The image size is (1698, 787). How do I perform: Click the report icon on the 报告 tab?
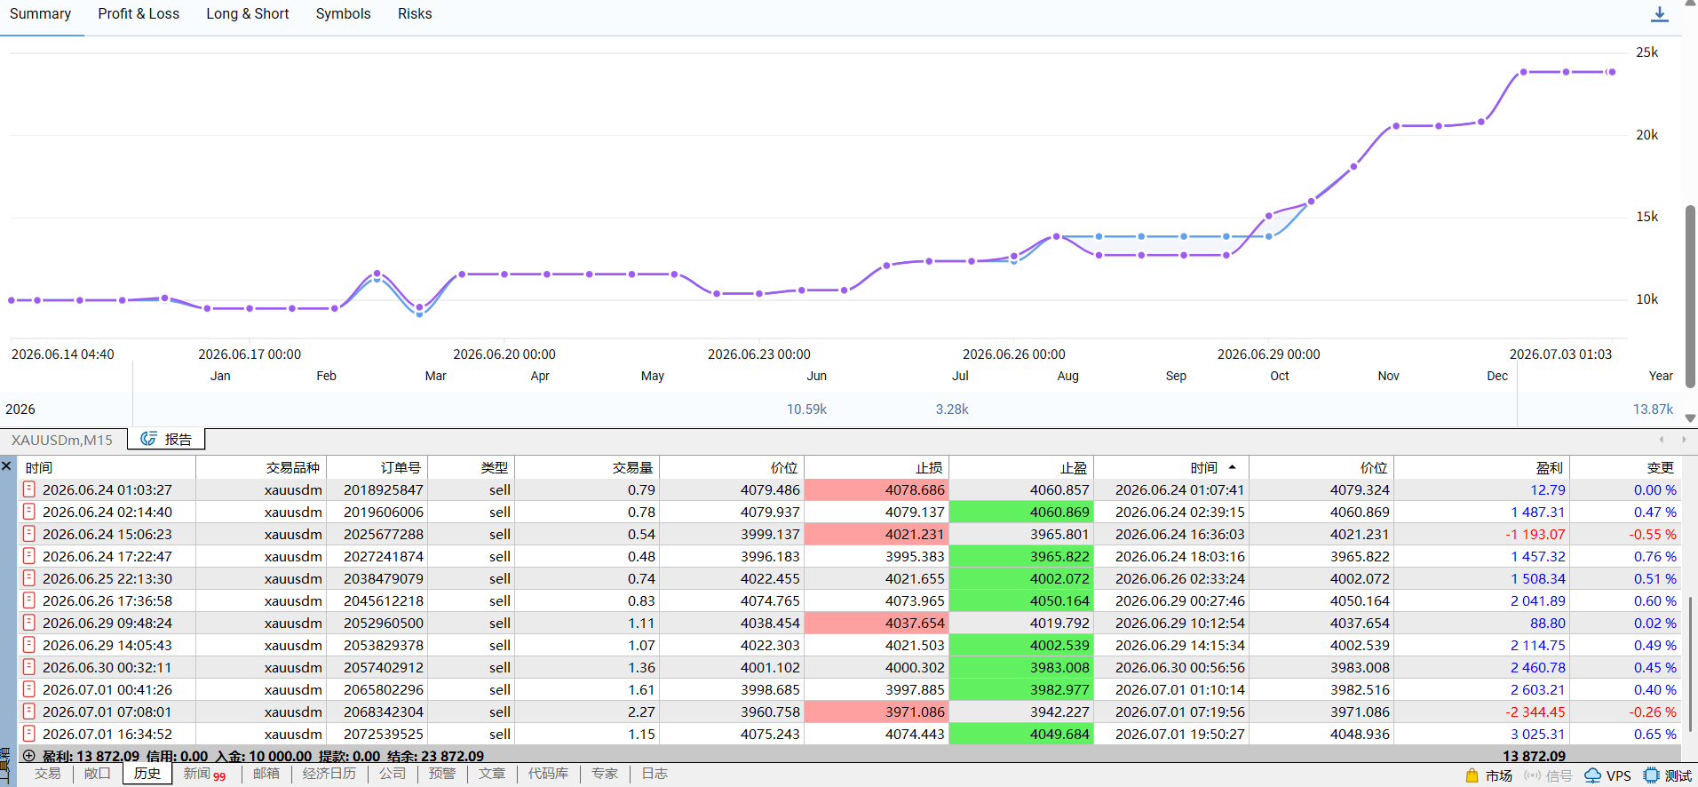coord(148,439)
